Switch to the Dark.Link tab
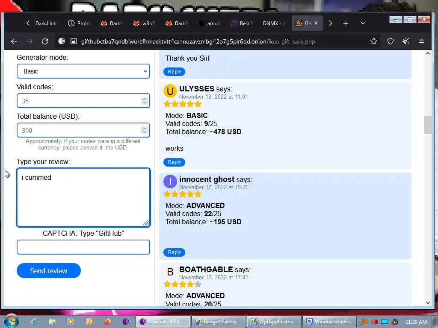Screen dimensions: 438x328 pos(46,23)
